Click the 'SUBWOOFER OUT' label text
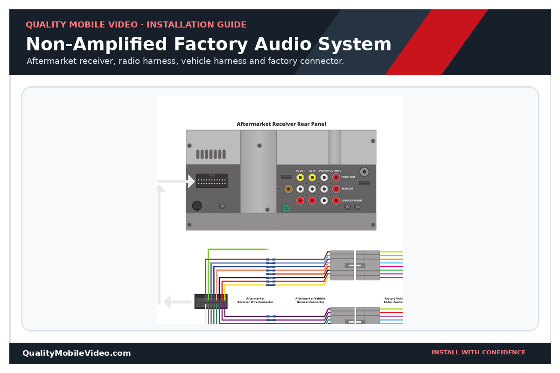This screenshot has width=560, height=373. pos(352,200)
